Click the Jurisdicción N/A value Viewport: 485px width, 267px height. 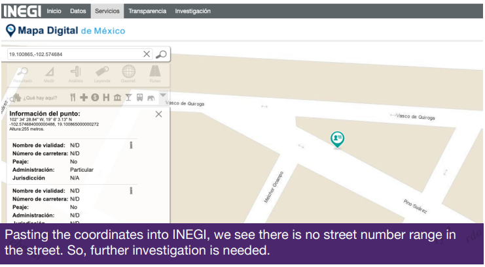click(x=75, y=178)
